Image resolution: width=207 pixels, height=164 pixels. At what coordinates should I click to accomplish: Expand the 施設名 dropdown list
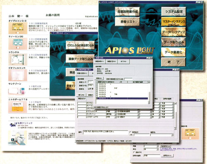coord(172,135)
